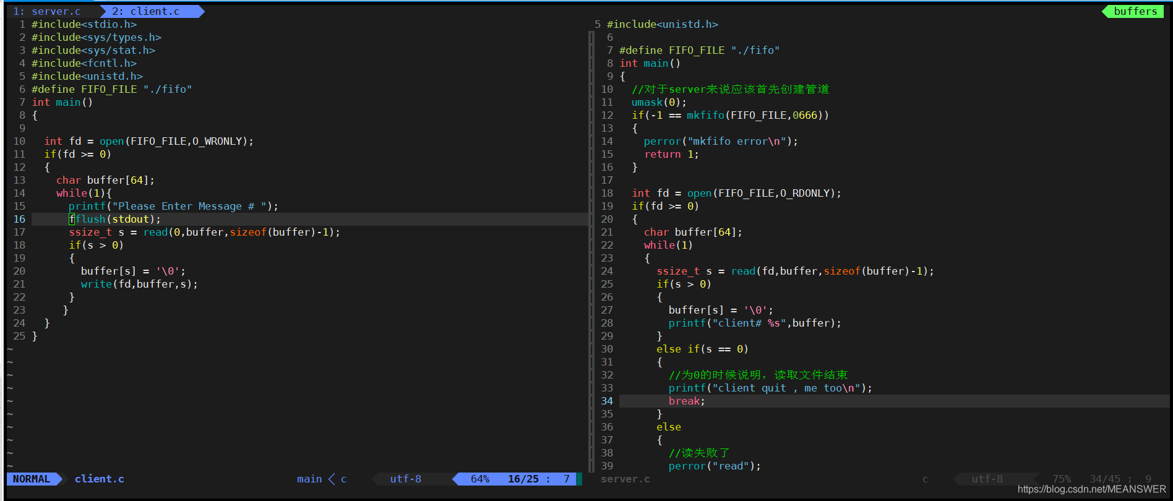This screenshot has width=1173, height=501.
Task: Click '#include<fcntl.h>' line
Action: [84, 63]
